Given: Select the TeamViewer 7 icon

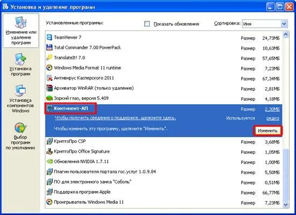Looking at the screenshot, I should 50,37.
